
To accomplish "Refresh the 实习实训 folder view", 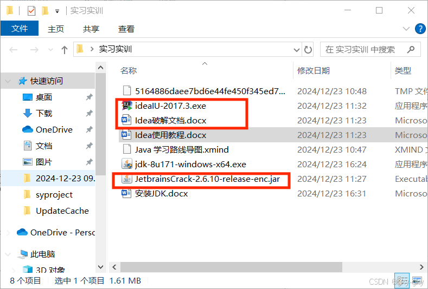I will click(308, 50).
